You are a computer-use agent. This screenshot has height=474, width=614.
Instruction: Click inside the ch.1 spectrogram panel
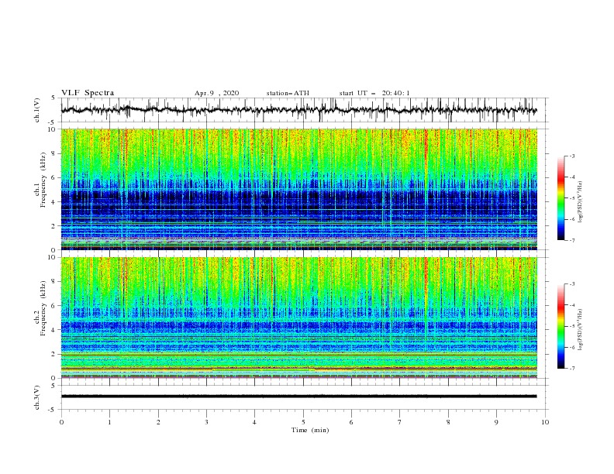(x=298, y=189)
